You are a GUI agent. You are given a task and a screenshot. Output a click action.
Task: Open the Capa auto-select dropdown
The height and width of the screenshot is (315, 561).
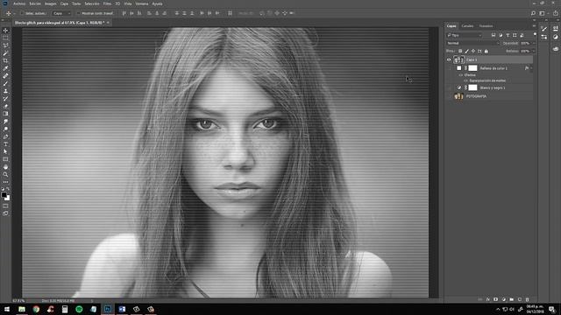(61, 13)
